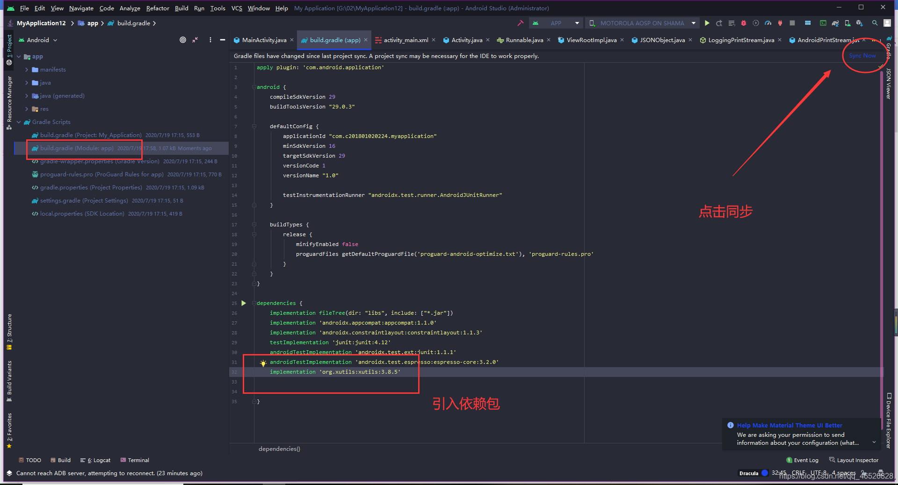Click Collapse All icon in Project panel
Screen dimensions: 898x485
pos(195,40)
